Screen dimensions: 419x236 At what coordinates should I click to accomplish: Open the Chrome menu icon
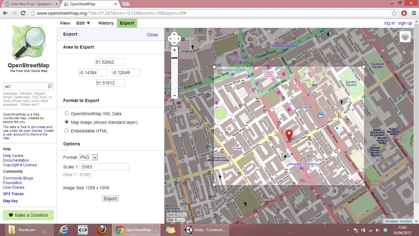[413, 13]
